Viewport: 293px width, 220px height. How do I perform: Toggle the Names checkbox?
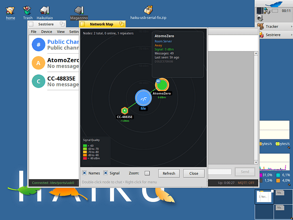(x=84, y=173)
